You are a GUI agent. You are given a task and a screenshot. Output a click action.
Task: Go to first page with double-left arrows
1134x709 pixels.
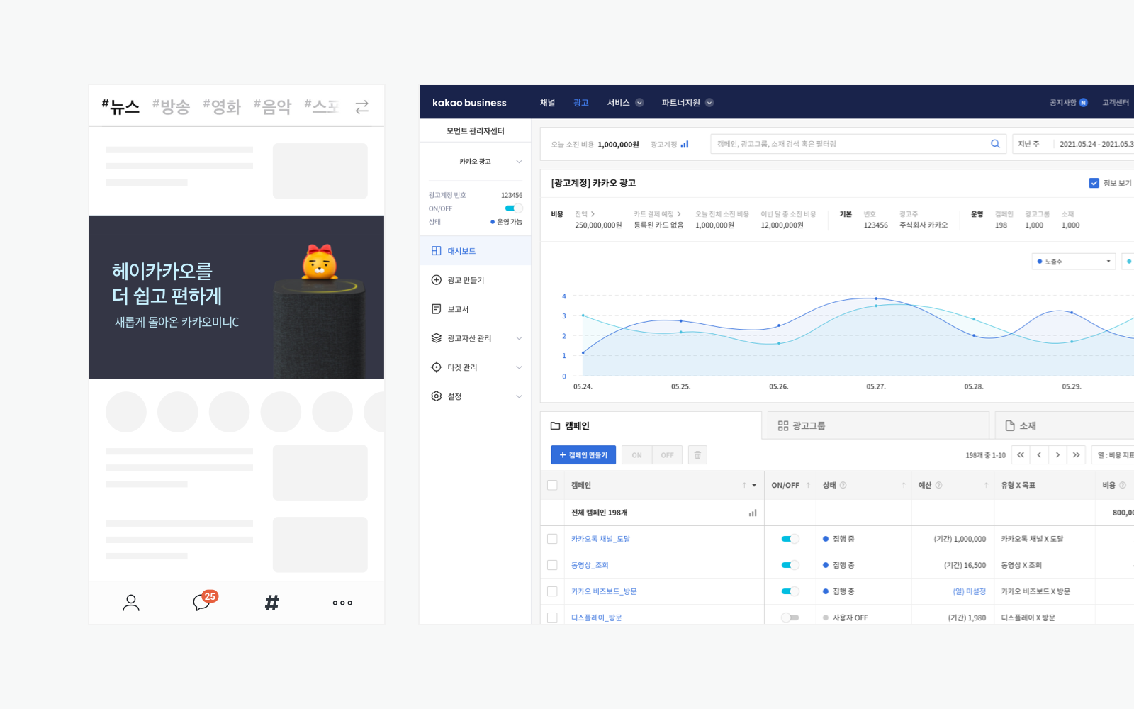pyautogui.click(x=1021, y=455)
